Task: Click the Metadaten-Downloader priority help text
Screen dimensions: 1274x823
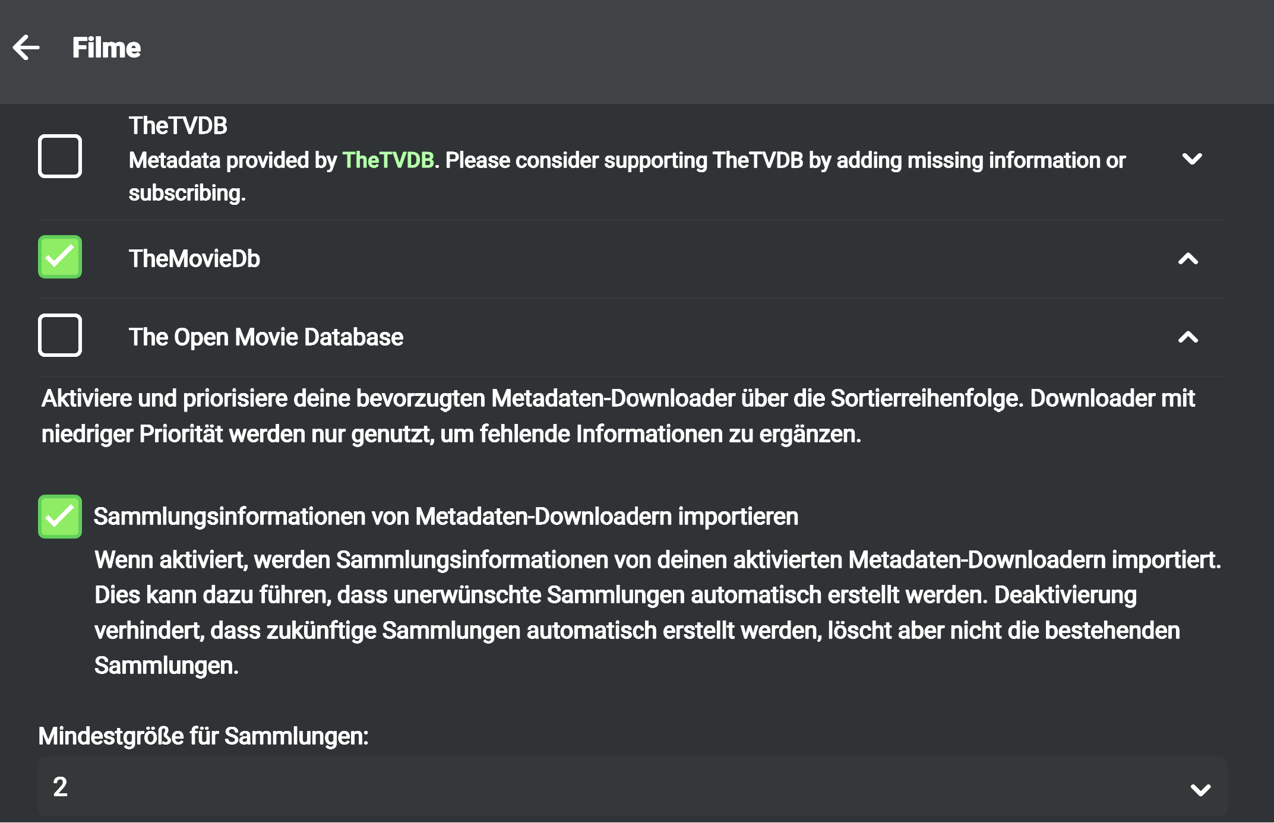Action: pos(618,416)
